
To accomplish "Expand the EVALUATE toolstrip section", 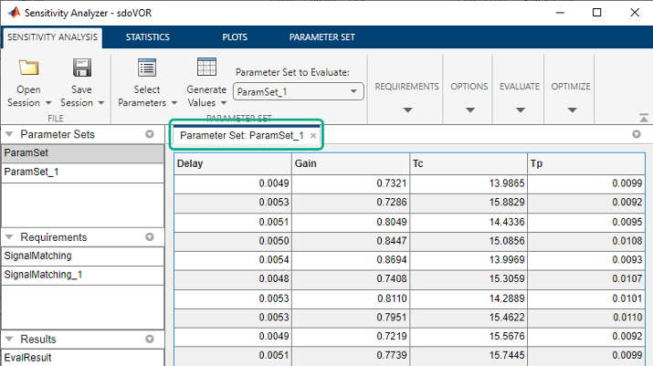I will [x=520, y=110].
